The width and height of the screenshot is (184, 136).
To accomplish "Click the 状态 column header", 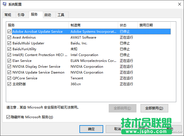I will 128,25.
